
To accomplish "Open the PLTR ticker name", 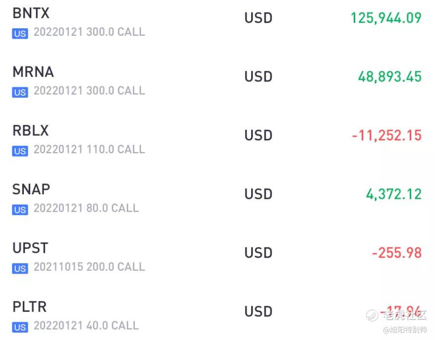I will pos(30,307).
